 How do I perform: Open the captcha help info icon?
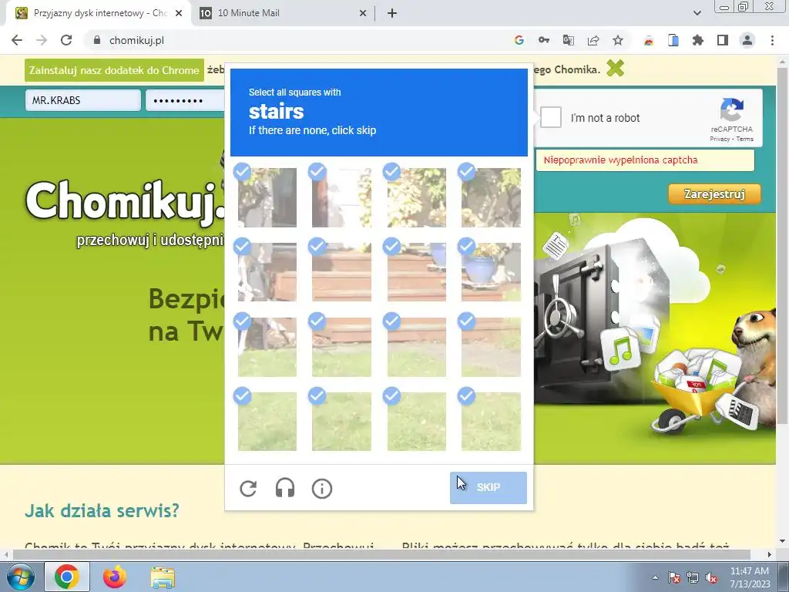[x=322, y=488]
